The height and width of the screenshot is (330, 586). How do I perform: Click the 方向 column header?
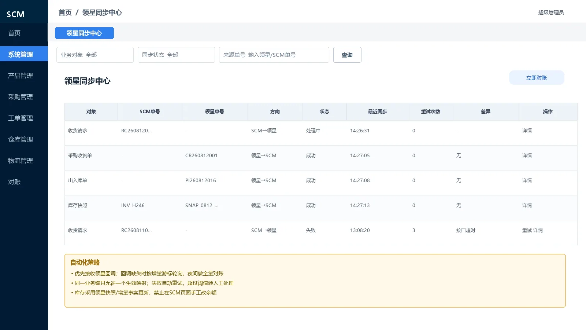275,111
